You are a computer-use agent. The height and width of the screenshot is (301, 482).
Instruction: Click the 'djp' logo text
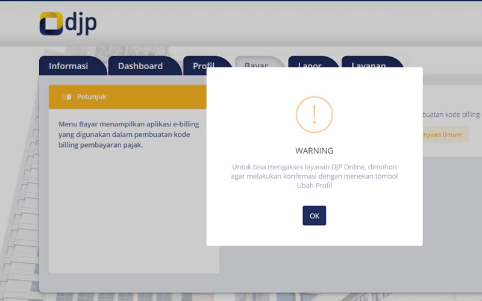point(81,23)
